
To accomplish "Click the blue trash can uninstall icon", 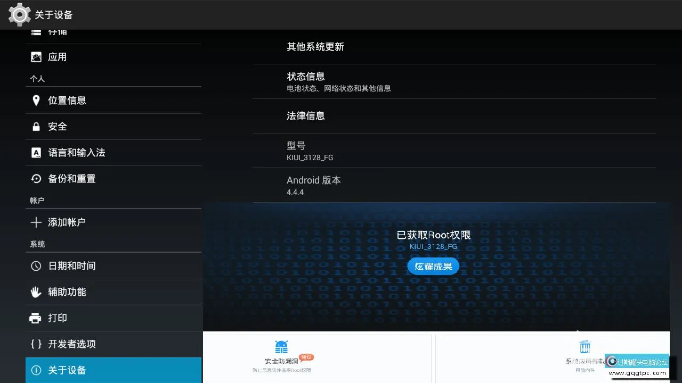I will (x=585, y=347).
